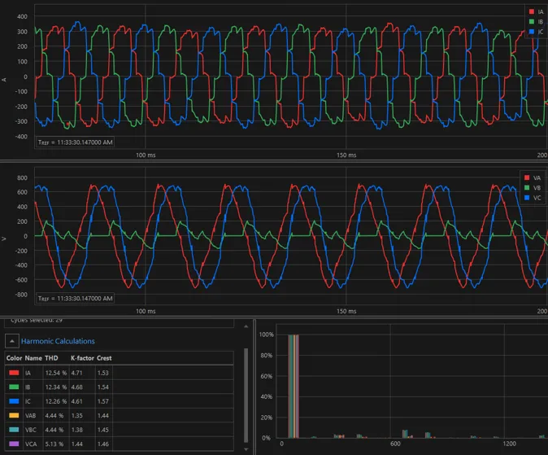Select the IB K-factor value 4.68
This screenshot has width=548, height=455.
(77, 387)
